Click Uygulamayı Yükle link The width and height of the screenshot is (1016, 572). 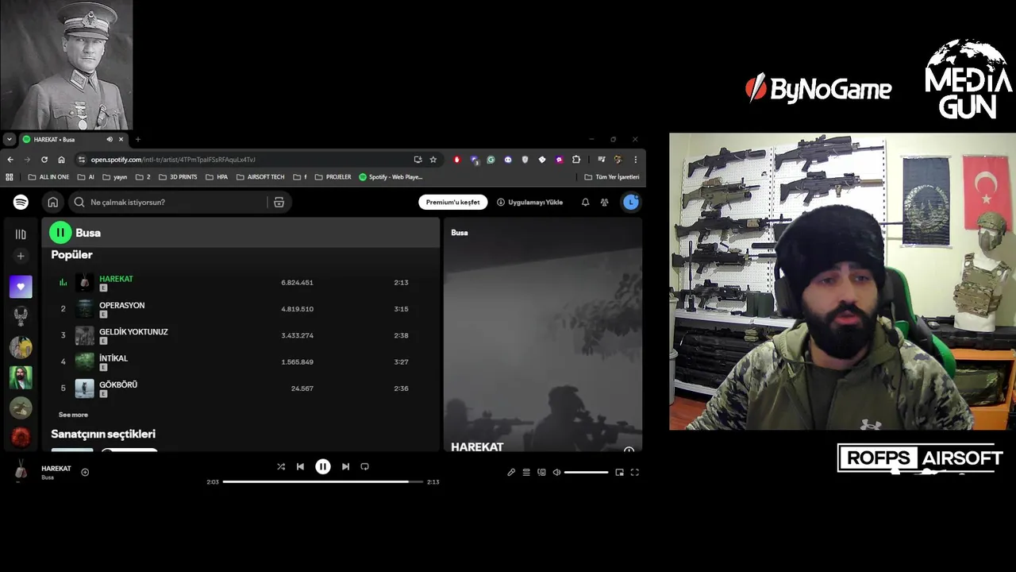tap(530, 203)
